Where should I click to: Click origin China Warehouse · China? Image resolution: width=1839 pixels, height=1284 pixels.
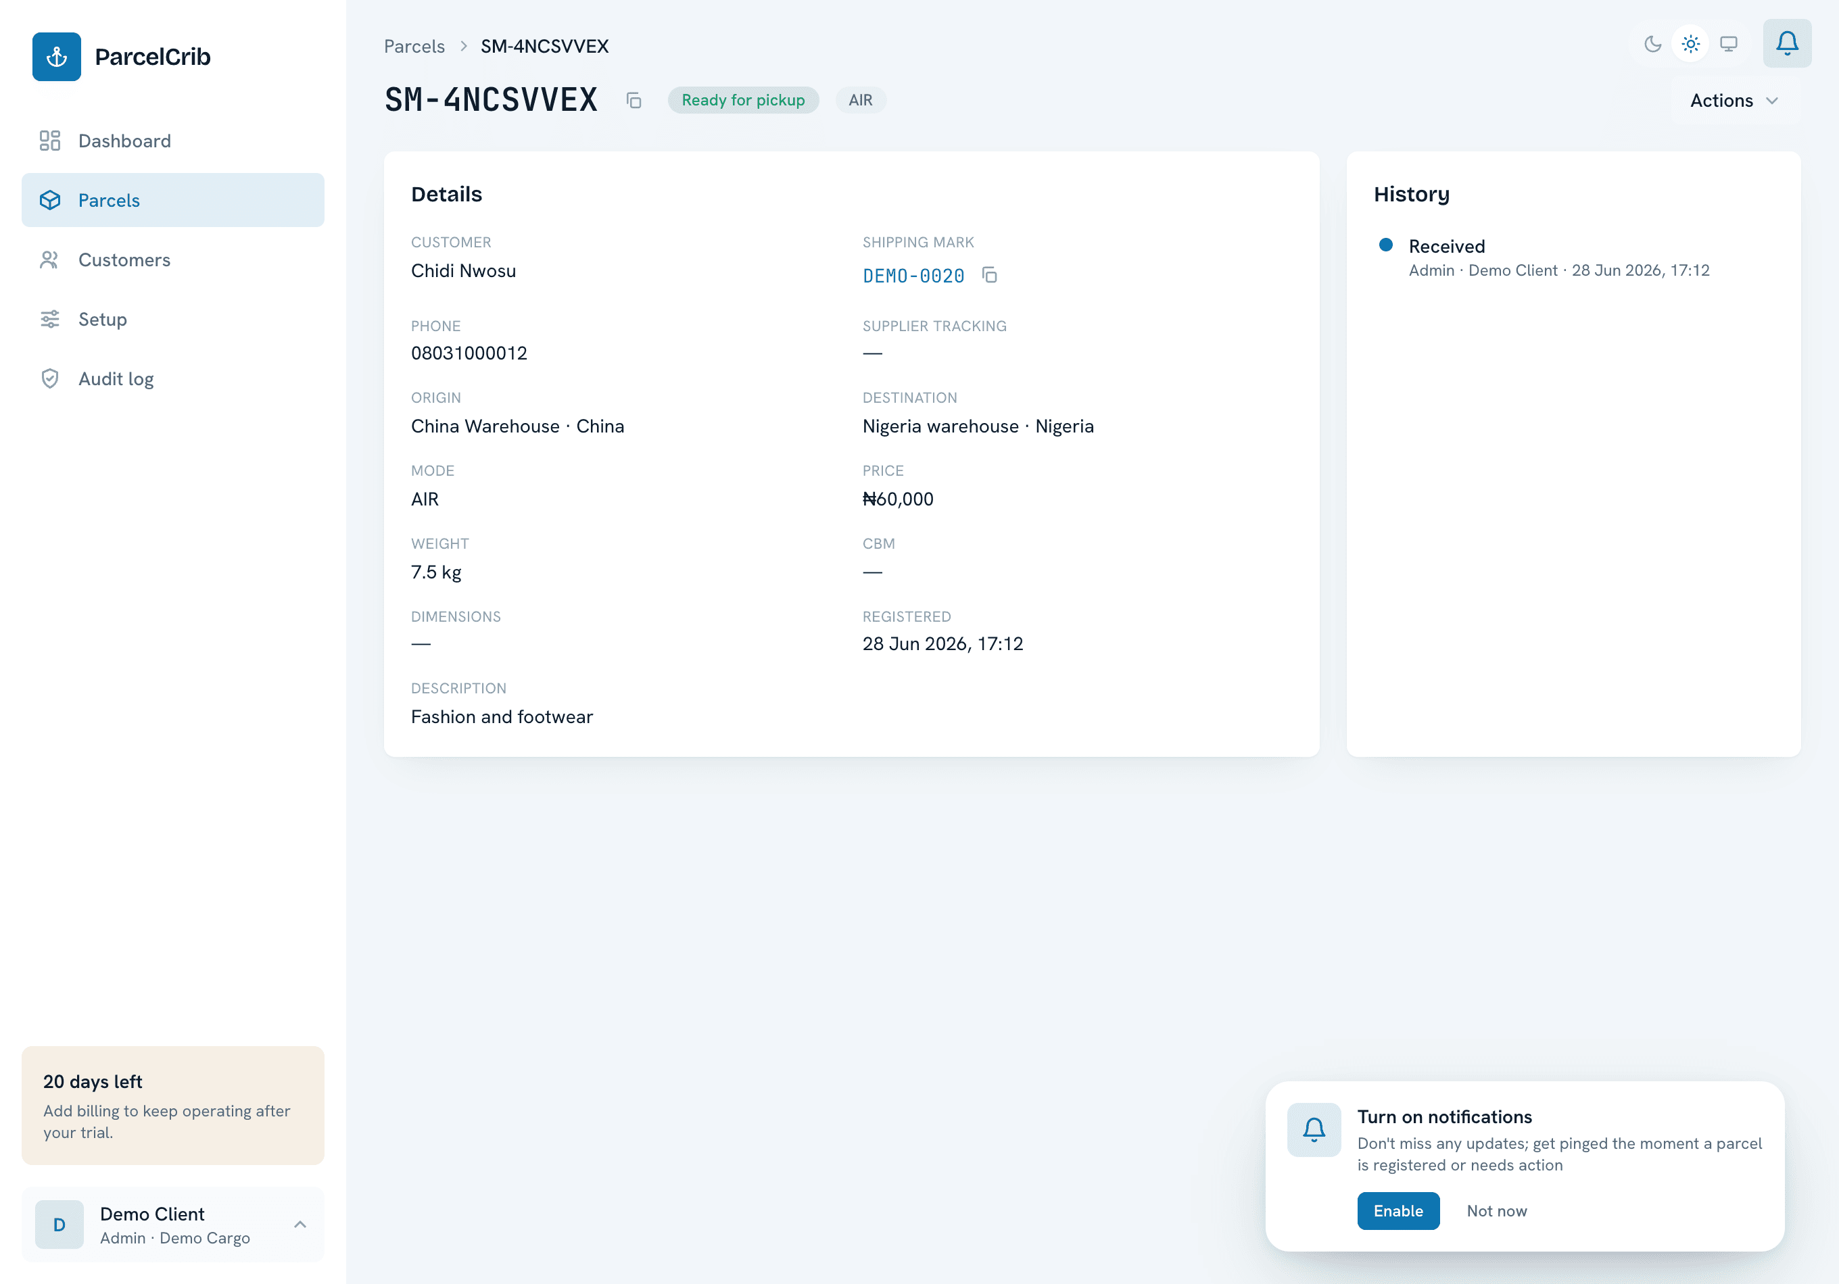click(517, 426)
